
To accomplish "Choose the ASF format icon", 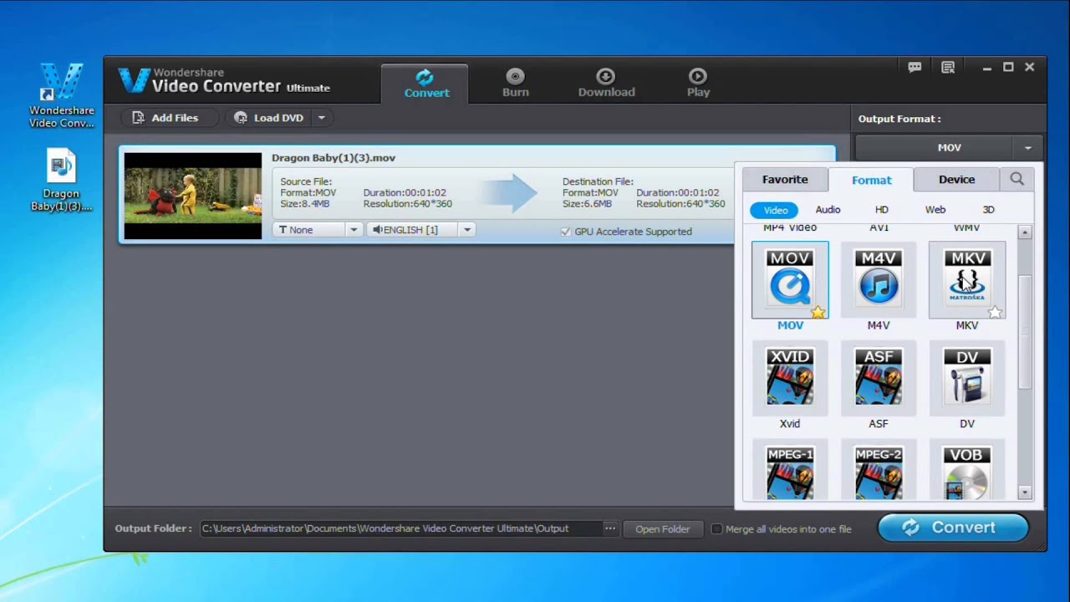I will (x=879, y=377).
